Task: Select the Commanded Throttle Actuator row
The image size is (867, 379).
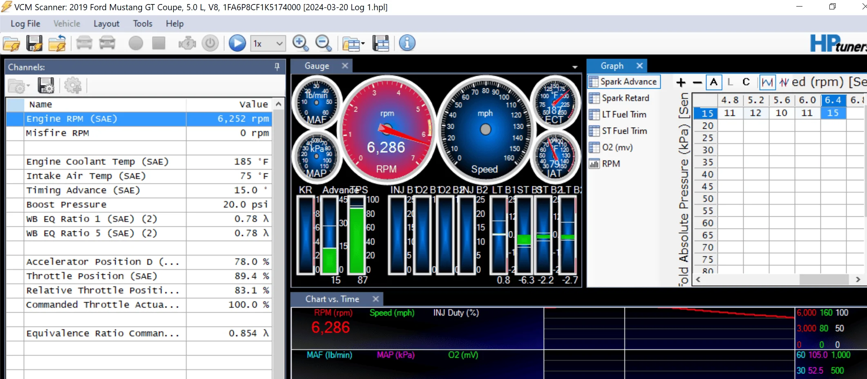Action: (139, 305)
